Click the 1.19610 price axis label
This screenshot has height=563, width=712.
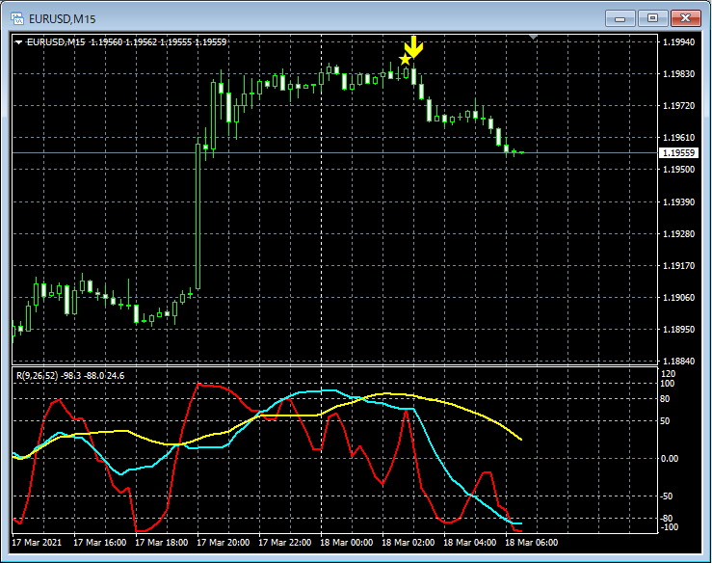pyautogui.click(x=678, y=138)
